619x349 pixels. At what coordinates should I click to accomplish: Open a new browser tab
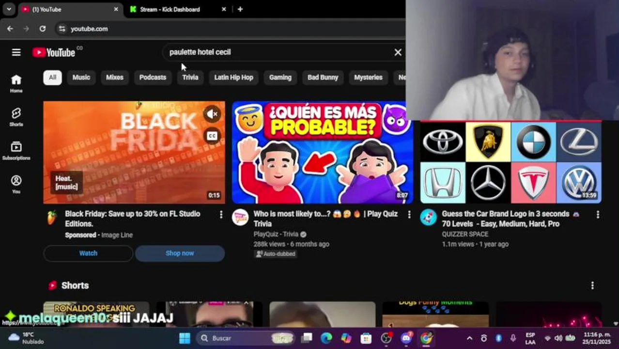click(x=240, y=9)
